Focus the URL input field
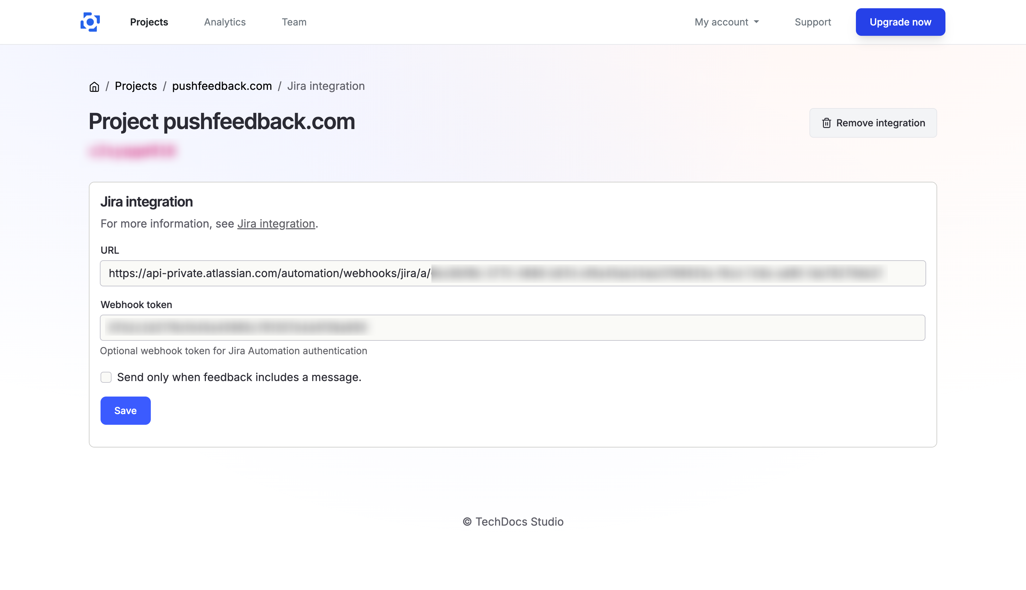This screenshot has height=590, width=1026. point(513,273)
